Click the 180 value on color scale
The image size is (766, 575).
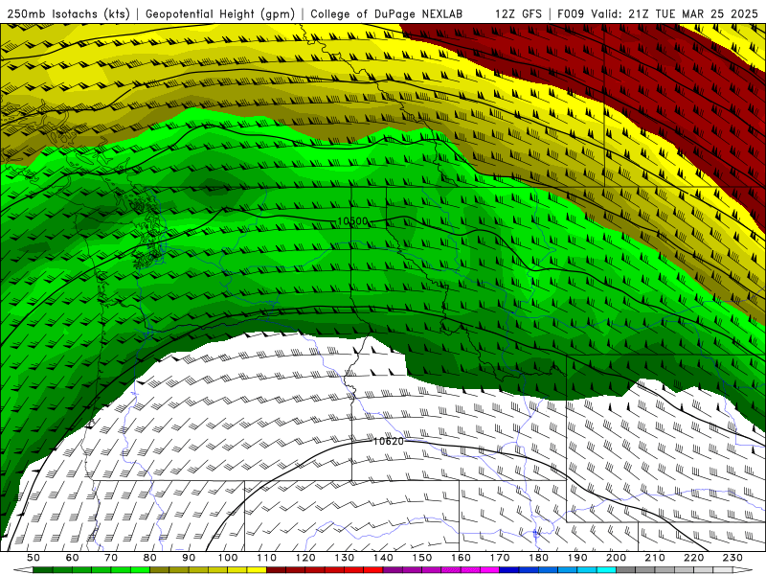538,558
